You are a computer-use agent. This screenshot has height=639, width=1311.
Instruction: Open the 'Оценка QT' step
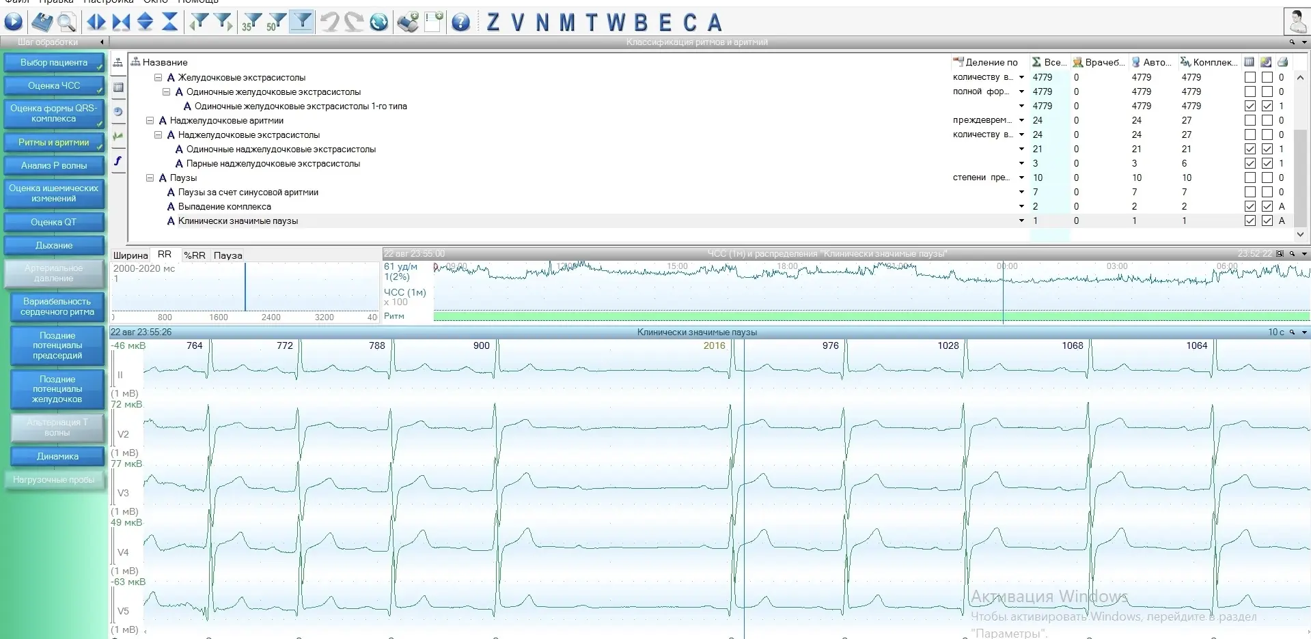54,222
